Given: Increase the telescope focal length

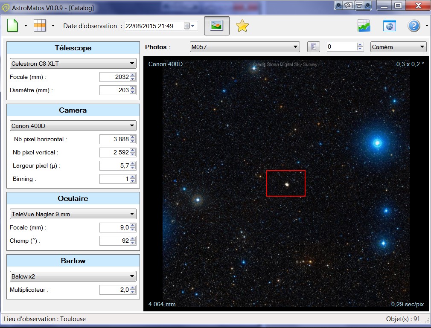Looking at the screenshot, I should pyautogui.click(x=133, y=75).
